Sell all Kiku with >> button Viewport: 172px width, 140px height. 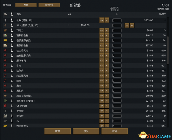tap(132, 25)
